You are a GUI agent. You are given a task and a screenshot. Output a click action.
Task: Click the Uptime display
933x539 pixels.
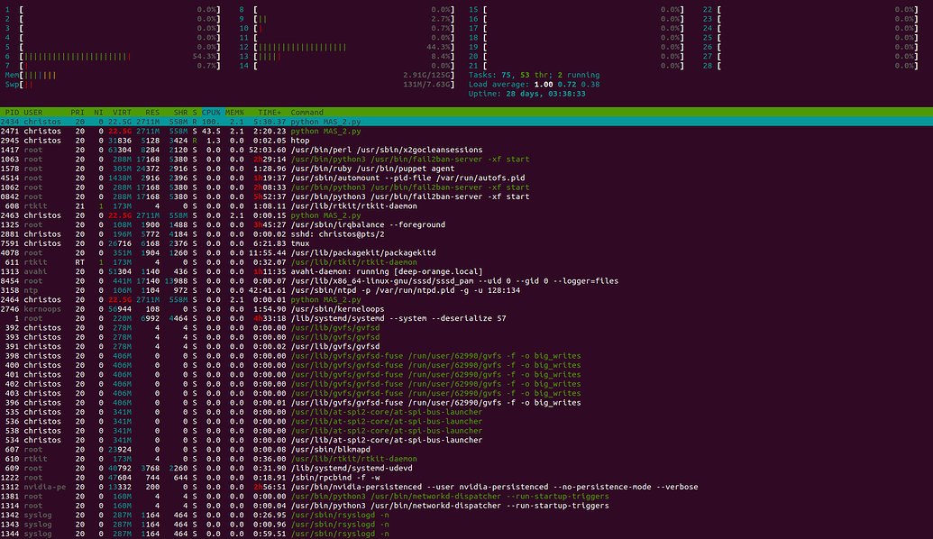pyautogui.click(x=526, y=94)
